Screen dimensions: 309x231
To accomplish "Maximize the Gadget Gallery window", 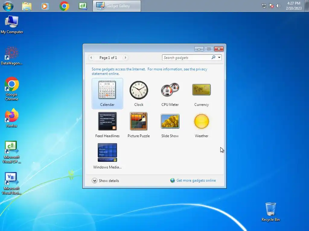I will [209, 49].
